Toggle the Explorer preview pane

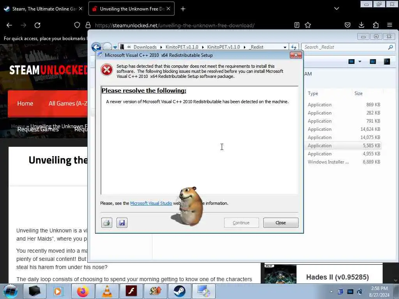(373, 62)
